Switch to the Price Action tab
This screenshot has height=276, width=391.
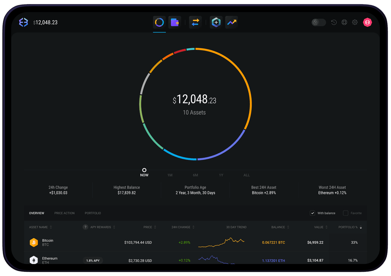(x=65, y=213)
